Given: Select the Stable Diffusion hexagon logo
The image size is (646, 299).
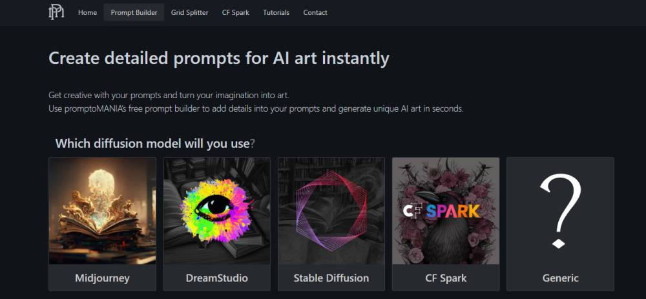Looking at the screenshot, I should [x=331, y=211].
